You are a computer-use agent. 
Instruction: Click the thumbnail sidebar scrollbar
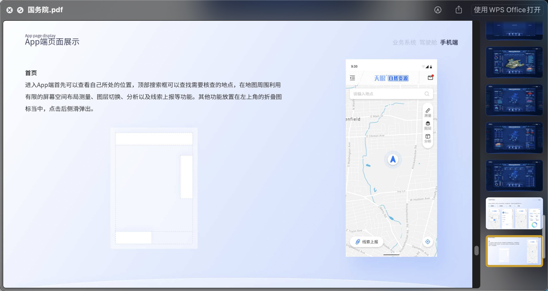[x=544, y=237]
